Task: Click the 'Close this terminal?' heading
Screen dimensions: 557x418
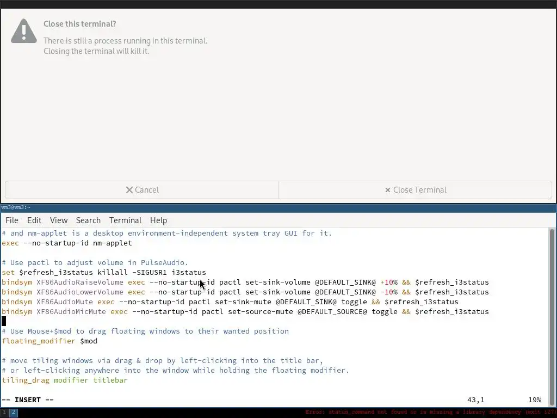Action: point(80,24)
